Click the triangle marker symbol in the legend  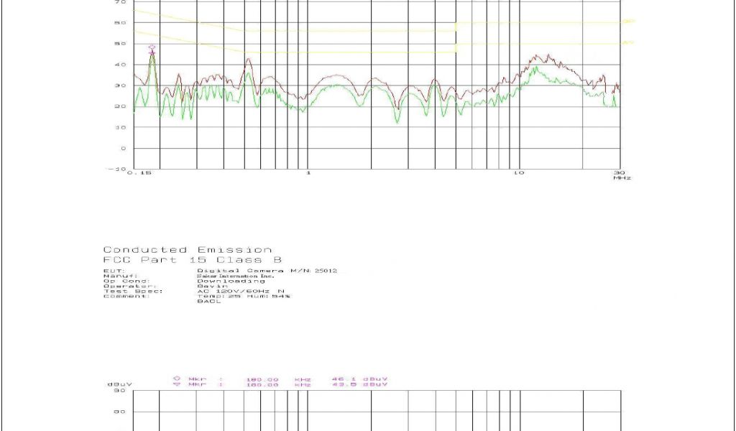coord(176,385)
